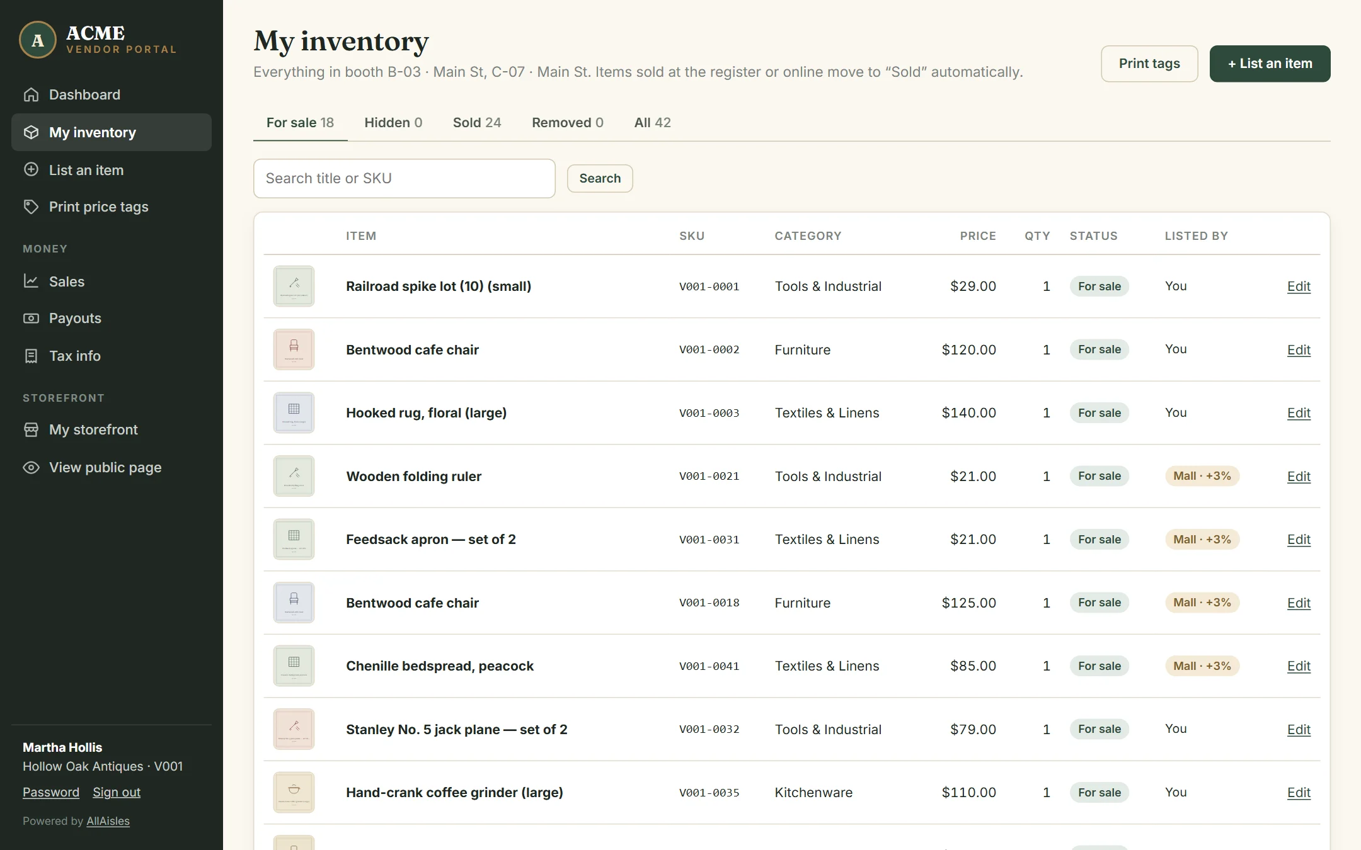
Task: Edit the Stanley No. 5 jack plane row
Action: pyautogui.click(x=1299, y=729)
